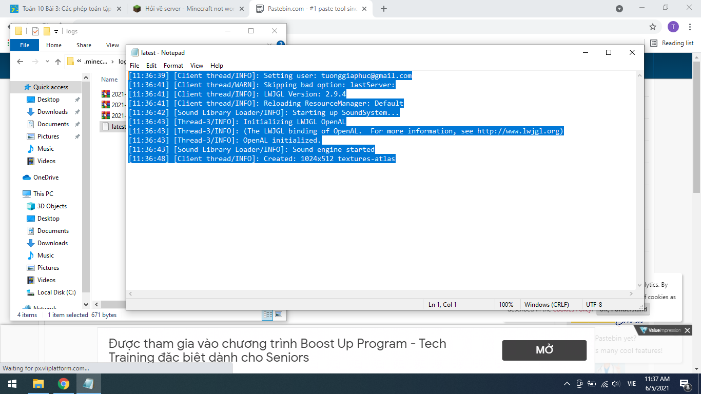
Task: Switch to the Hỏi về server Minecraft tab
Action: click(188, 9)
